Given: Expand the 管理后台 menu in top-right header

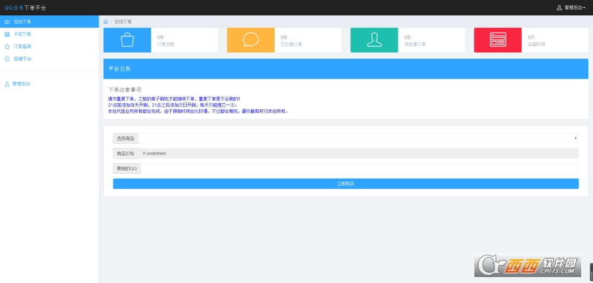Looking at the screenshot, I should 571,8.
